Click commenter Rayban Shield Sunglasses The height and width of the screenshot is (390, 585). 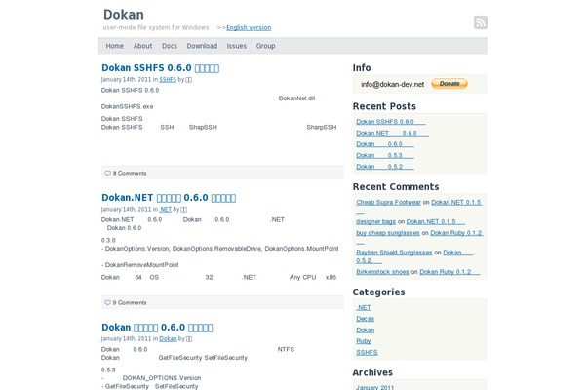394,253
